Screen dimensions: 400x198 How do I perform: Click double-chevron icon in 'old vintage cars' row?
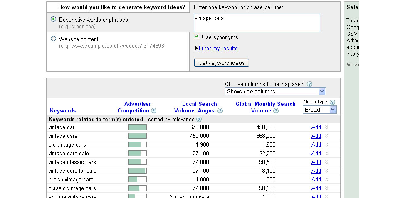click(327, 144)
